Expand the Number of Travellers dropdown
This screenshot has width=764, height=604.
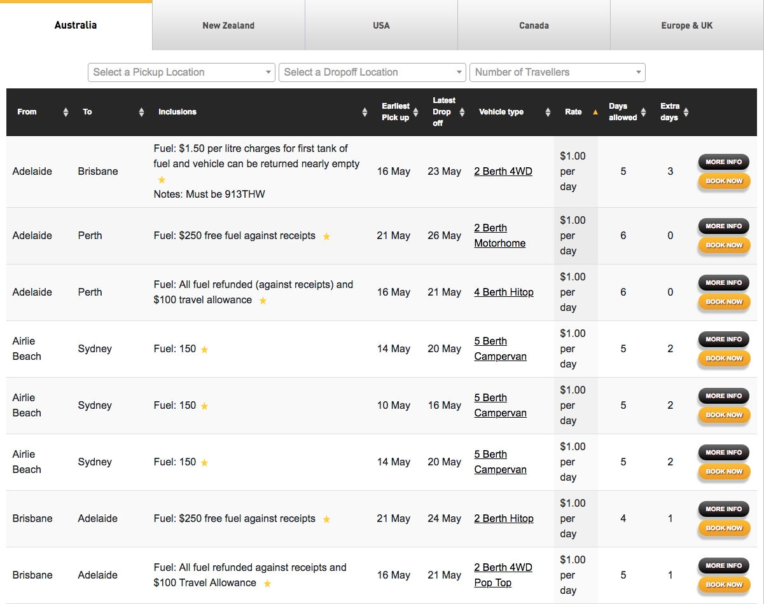coord(557,72)
